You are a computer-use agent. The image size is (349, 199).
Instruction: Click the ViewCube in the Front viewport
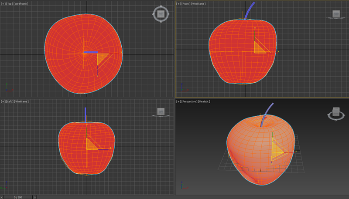tap(336, 14)
